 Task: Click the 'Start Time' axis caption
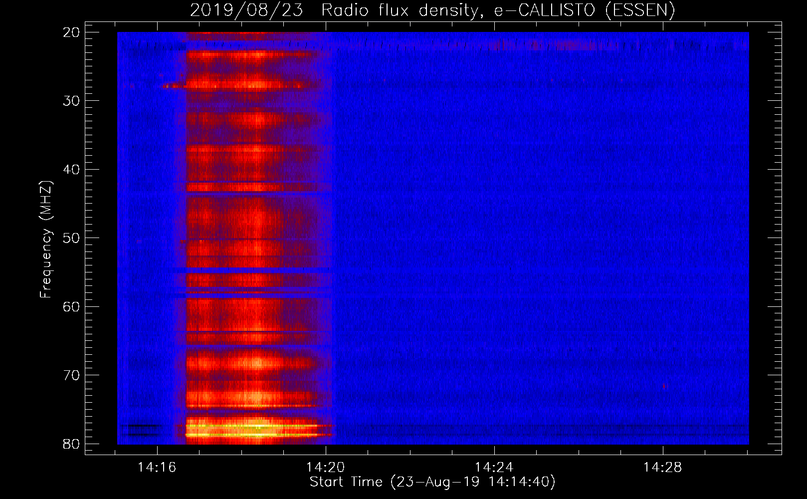[x=432, y=482]
